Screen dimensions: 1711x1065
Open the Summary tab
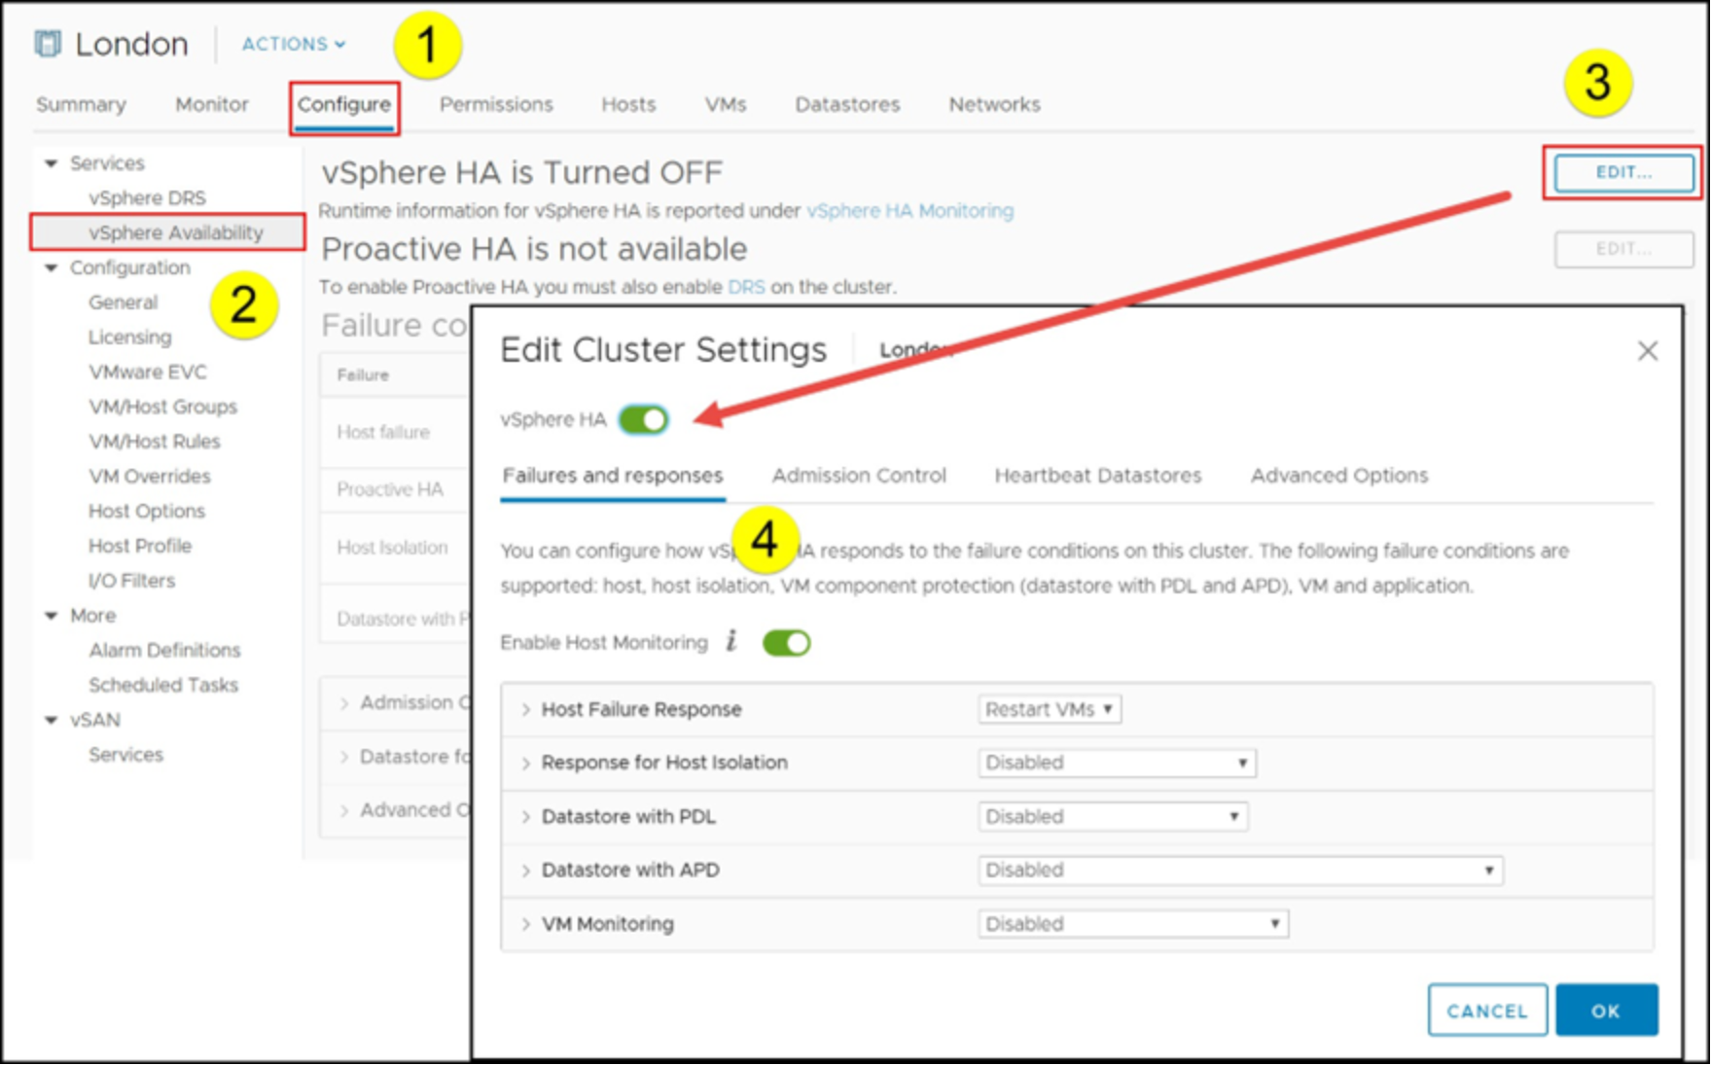click(81, 104)
